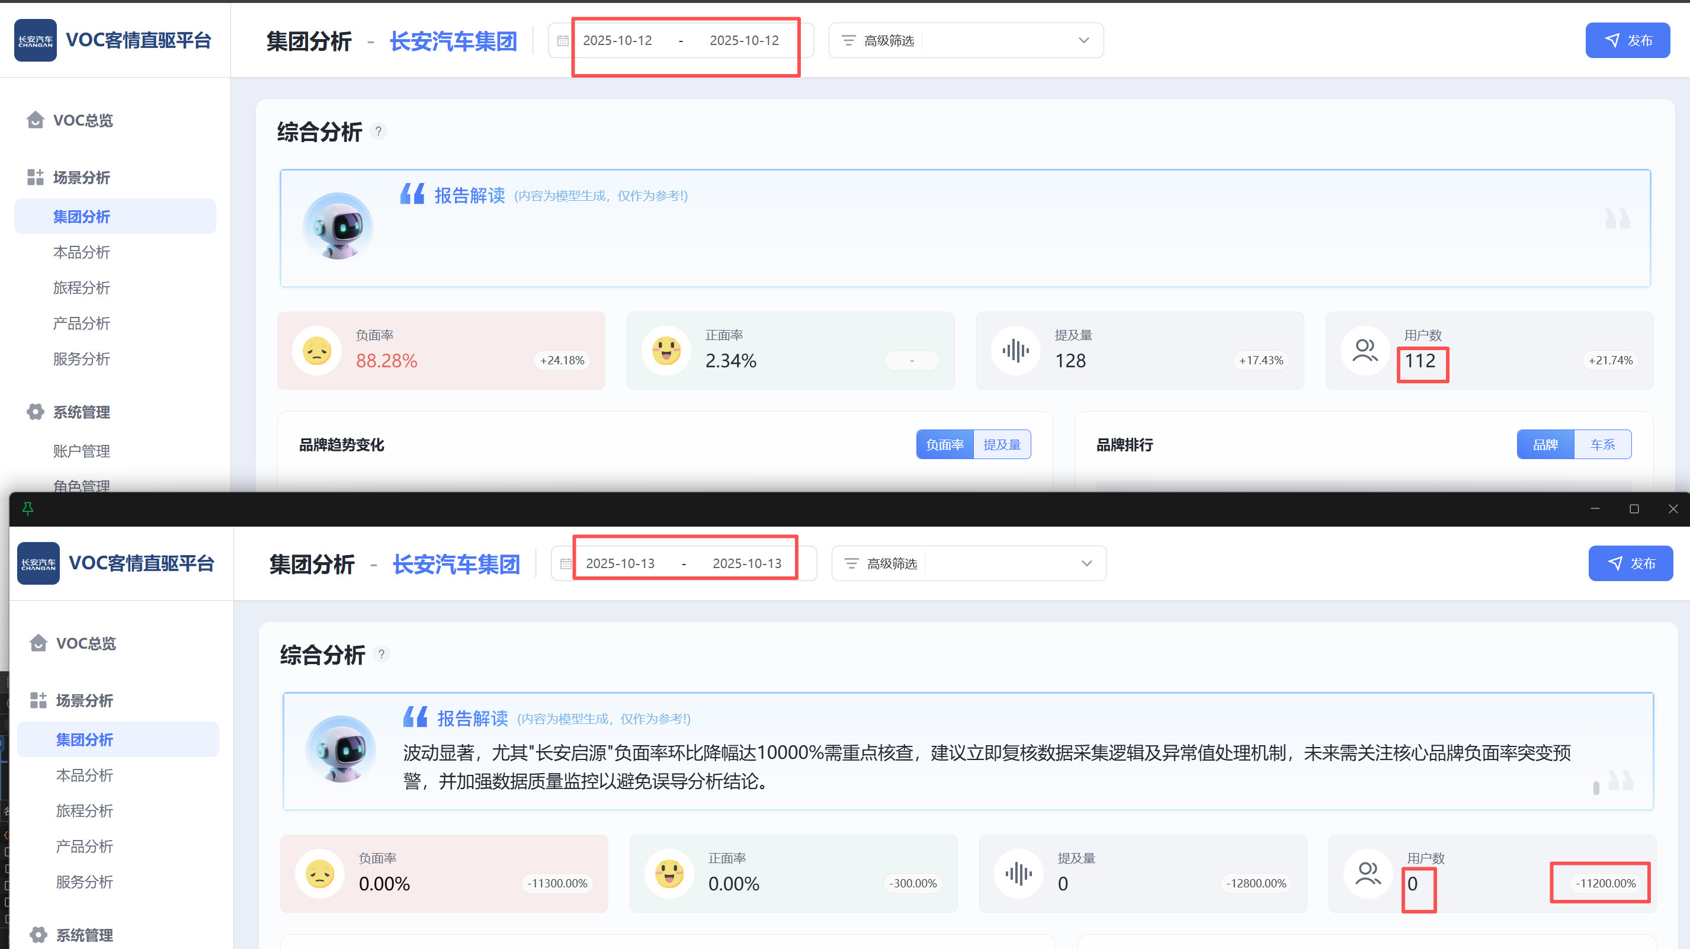This screenshot has width=1690, height=949.
Task: Click the 长安汽车 logo in lower window
Action: (38, 563)
